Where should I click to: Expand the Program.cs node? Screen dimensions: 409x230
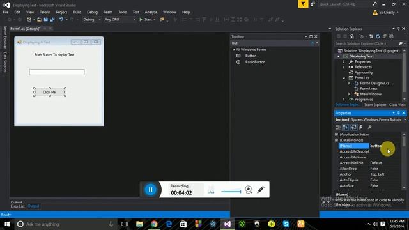click(x=344, y=100)
